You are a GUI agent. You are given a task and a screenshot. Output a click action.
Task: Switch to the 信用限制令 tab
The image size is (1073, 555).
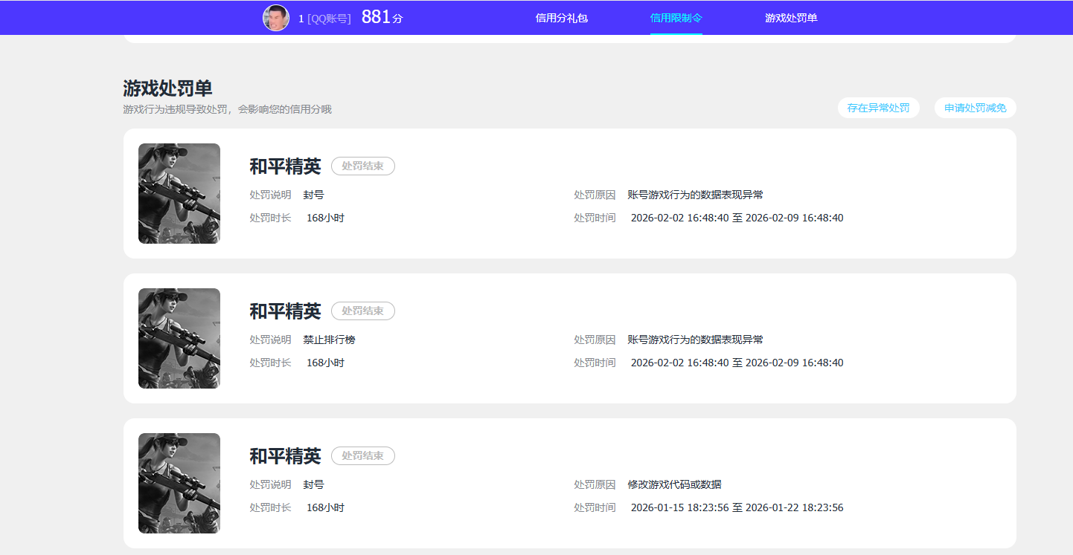click(x=676, y=18)
